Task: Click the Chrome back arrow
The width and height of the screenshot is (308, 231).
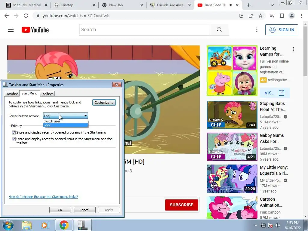Action: pos(7,16)
